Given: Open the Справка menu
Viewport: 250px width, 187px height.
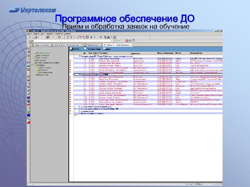Looking at the screenshot, I should pos(68,34).
